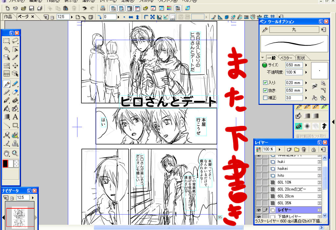Click the new layer icon in layer panel
This screenshot has width=336, height=230.
click(289, 149)
